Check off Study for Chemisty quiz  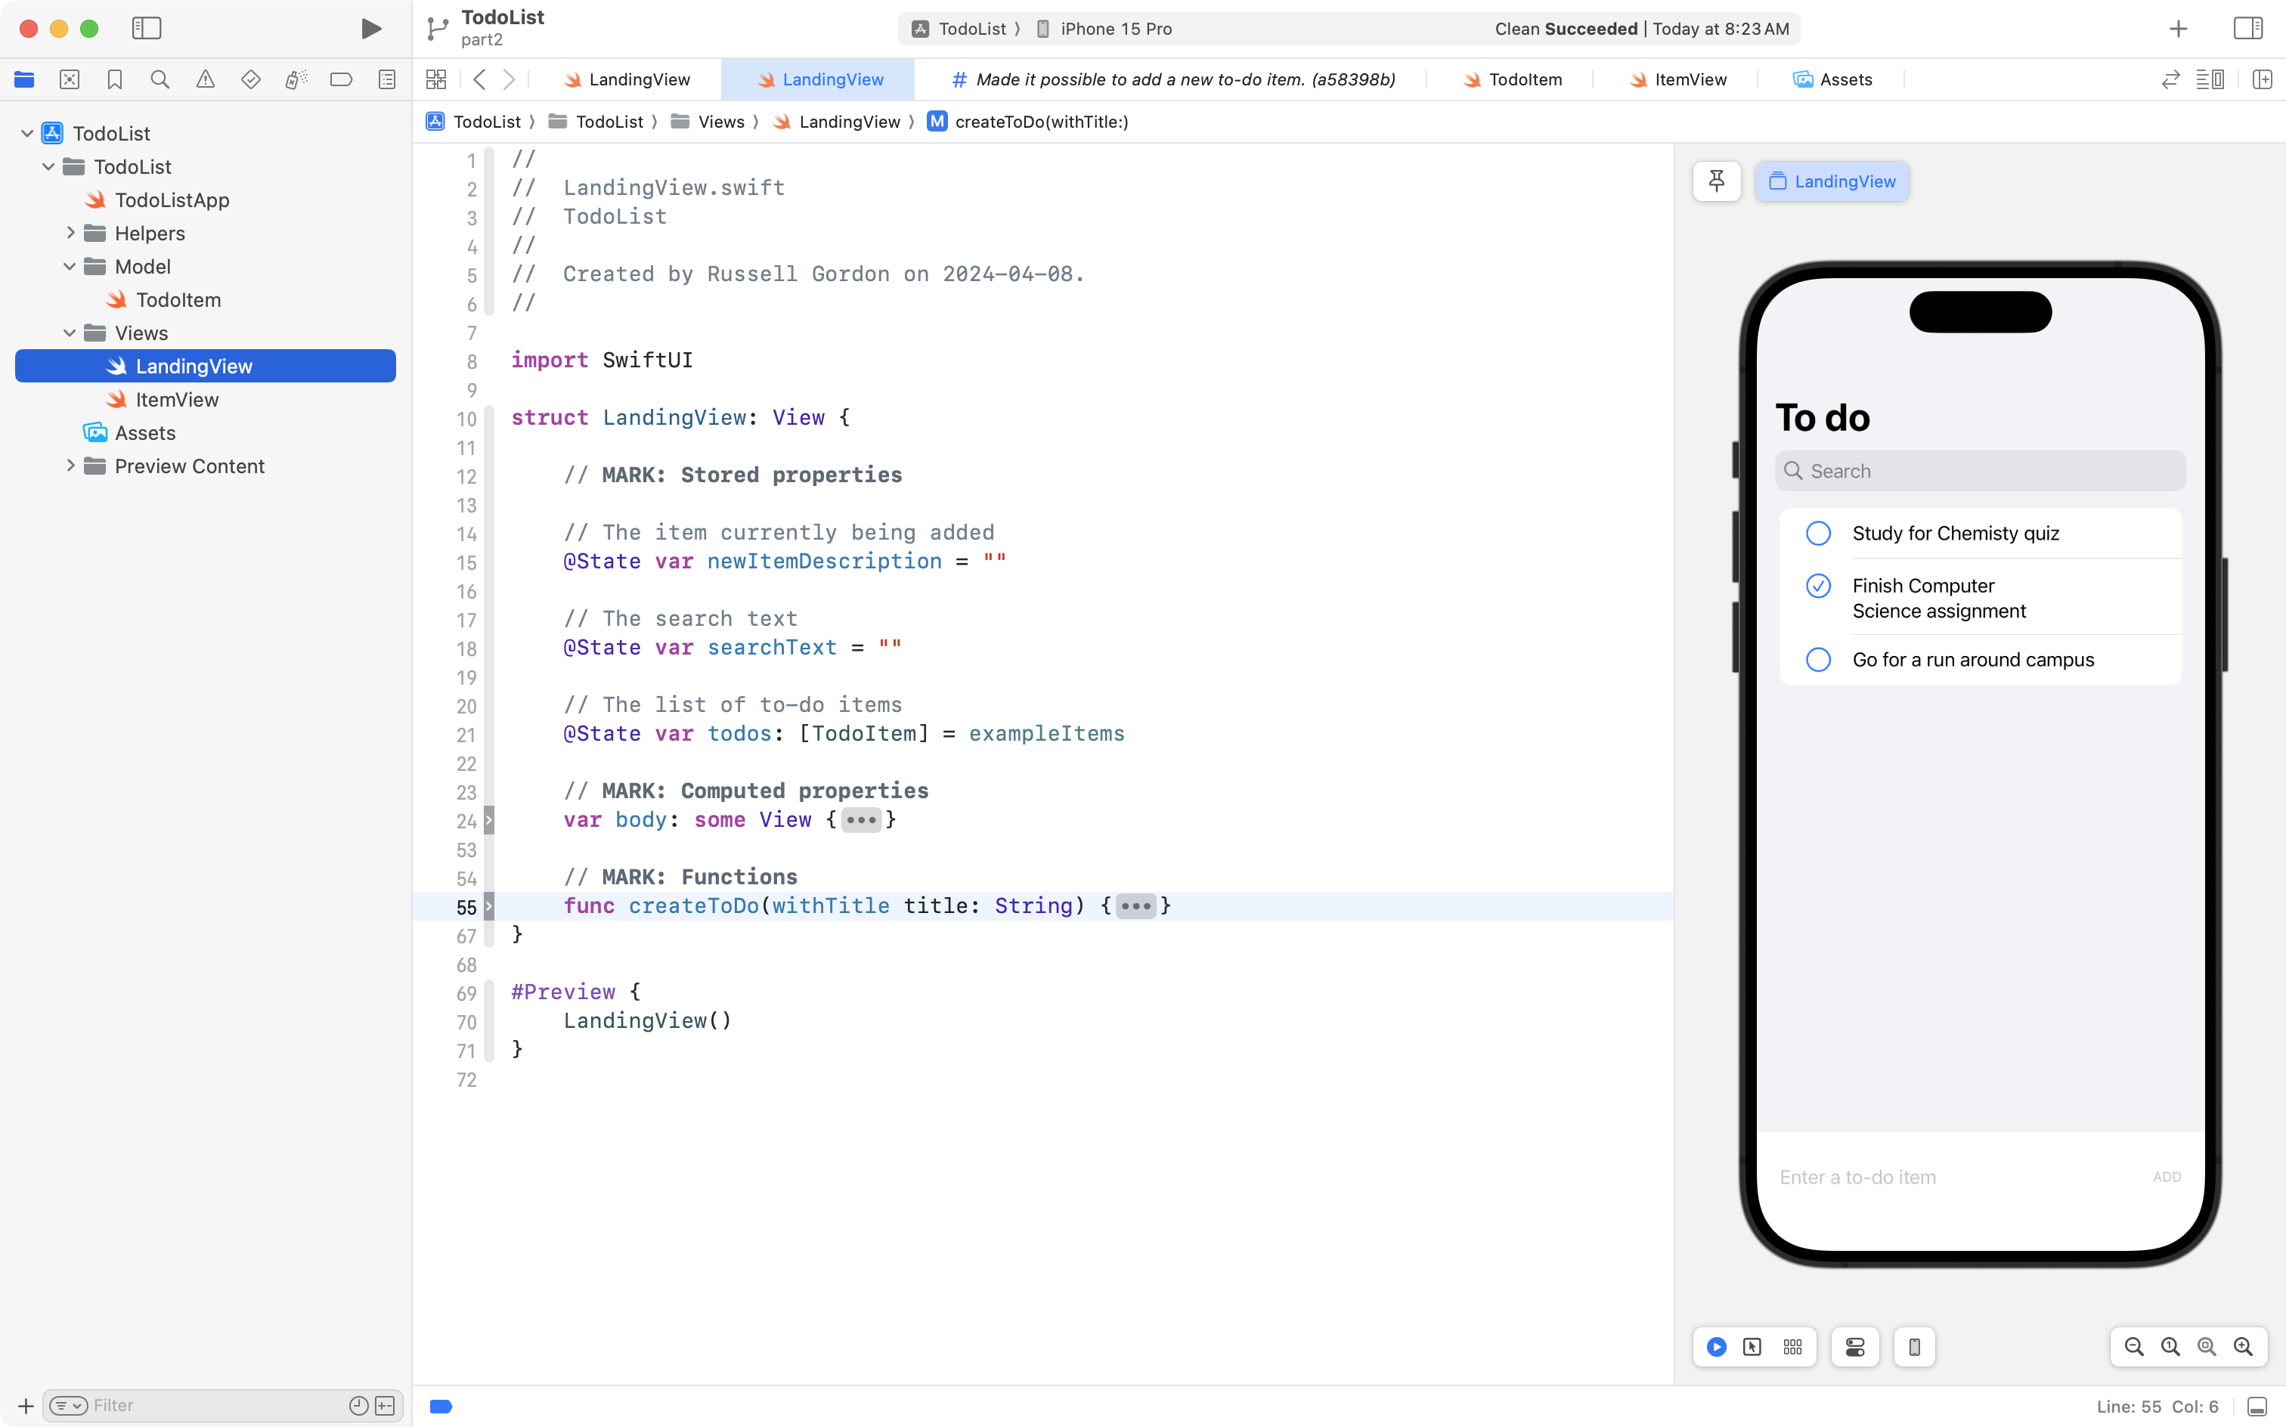1818,534
